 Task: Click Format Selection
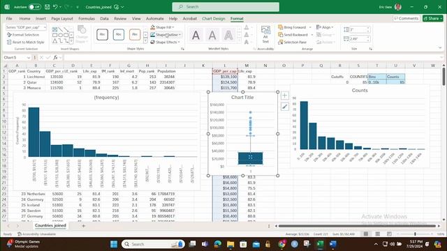(23, 35)
